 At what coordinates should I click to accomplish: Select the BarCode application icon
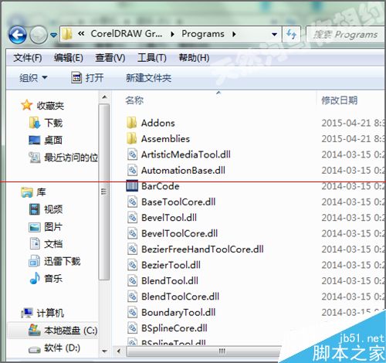132,186
